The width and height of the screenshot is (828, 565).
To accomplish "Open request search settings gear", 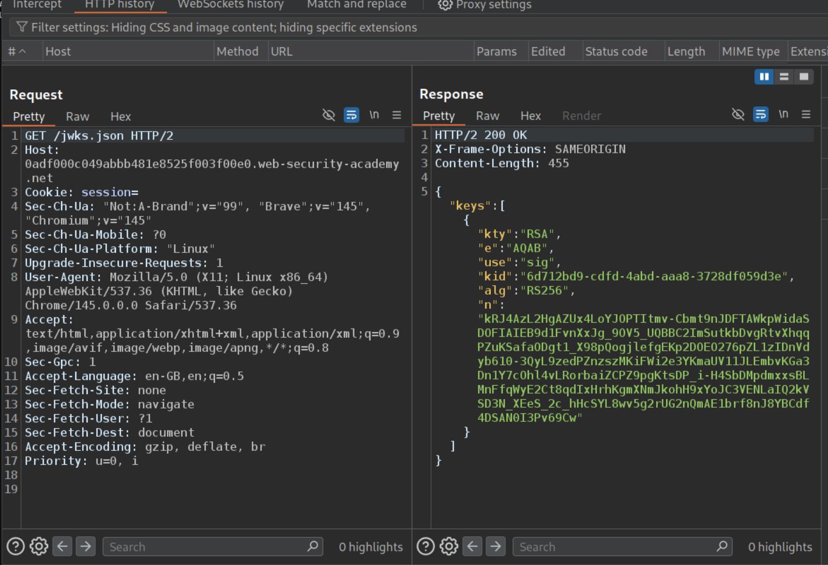I will pos(39,546).
